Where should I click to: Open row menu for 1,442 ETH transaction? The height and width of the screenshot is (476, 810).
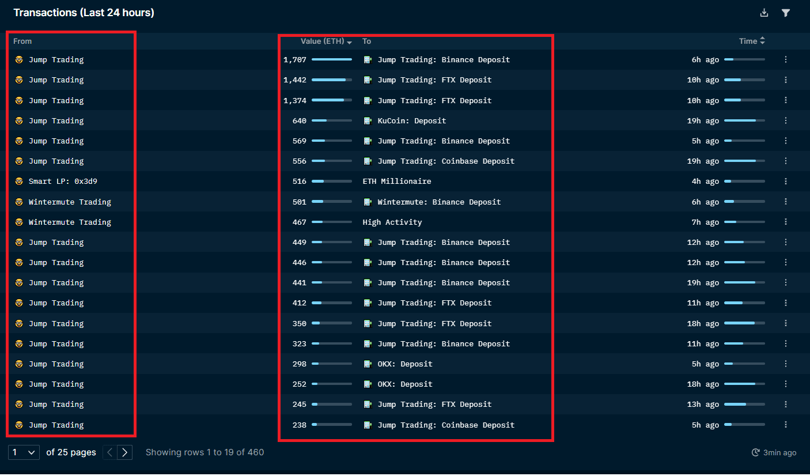tap(786, 80)
